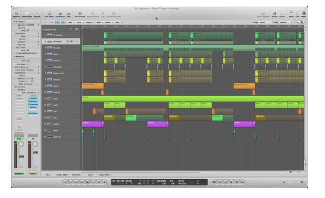The image size is (325, 198).
Task: Click the Split by Playhead icon
Action: [114, 13]
